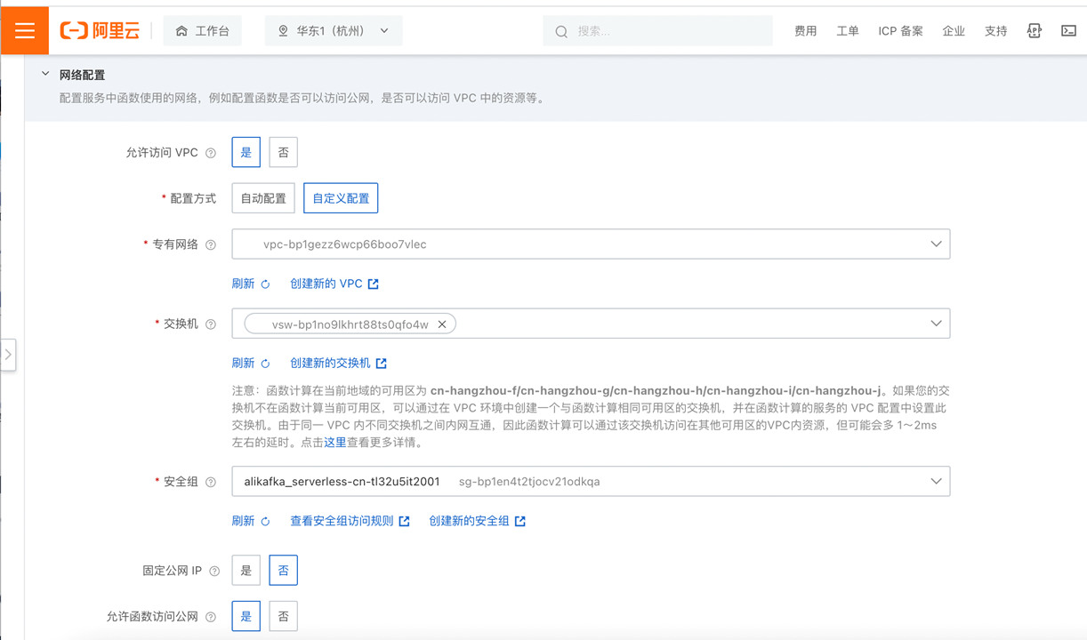Click the API/app icon in the header
The image size is (1087, 640).
click(x=1034, y=29)
